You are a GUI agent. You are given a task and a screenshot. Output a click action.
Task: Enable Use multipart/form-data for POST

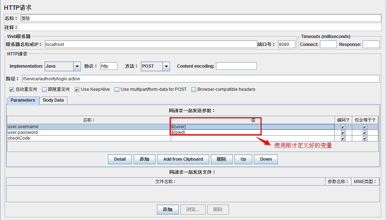[117, 89]
